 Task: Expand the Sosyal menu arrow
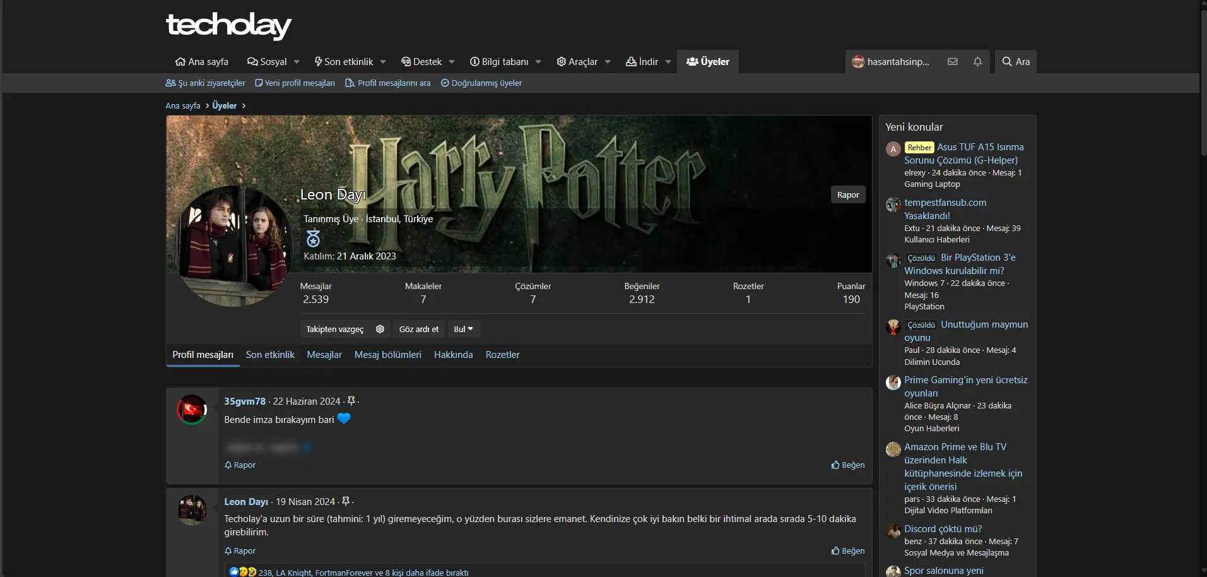click(297, 62)
